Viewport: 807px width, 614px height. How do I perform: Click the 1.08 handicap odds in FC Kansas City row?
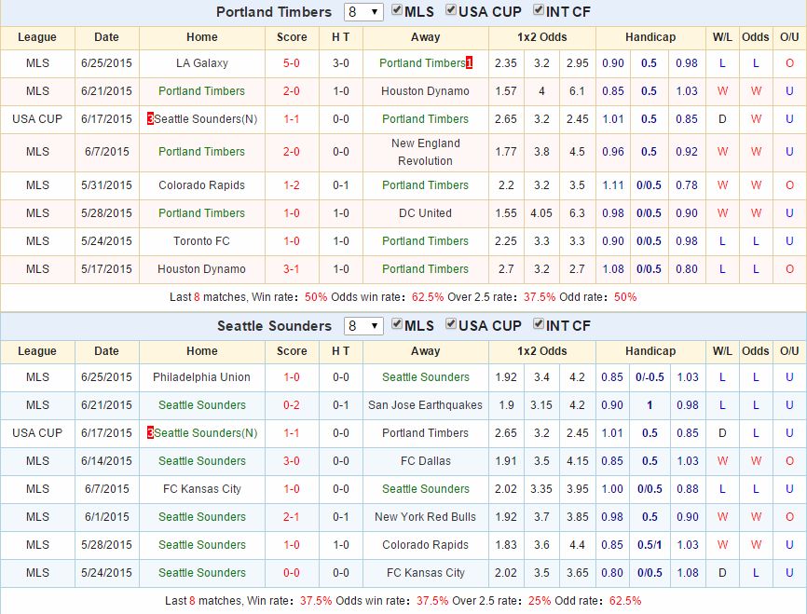pos(688,573)
